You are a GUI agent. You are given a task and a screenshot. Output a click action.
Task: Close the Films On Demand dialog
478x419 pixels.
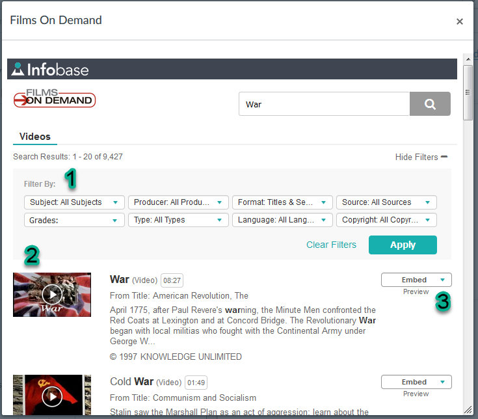tap(459, 21)
